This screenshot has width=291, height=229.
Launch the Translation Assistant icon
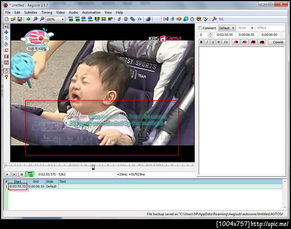pyautogui.click(x=179, y=19)
